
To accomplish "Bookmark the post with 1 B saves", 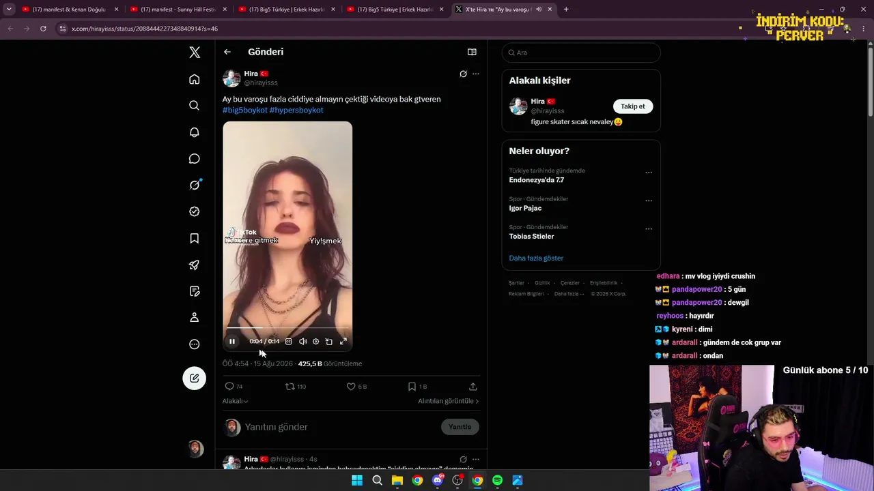I will (417, 387).
